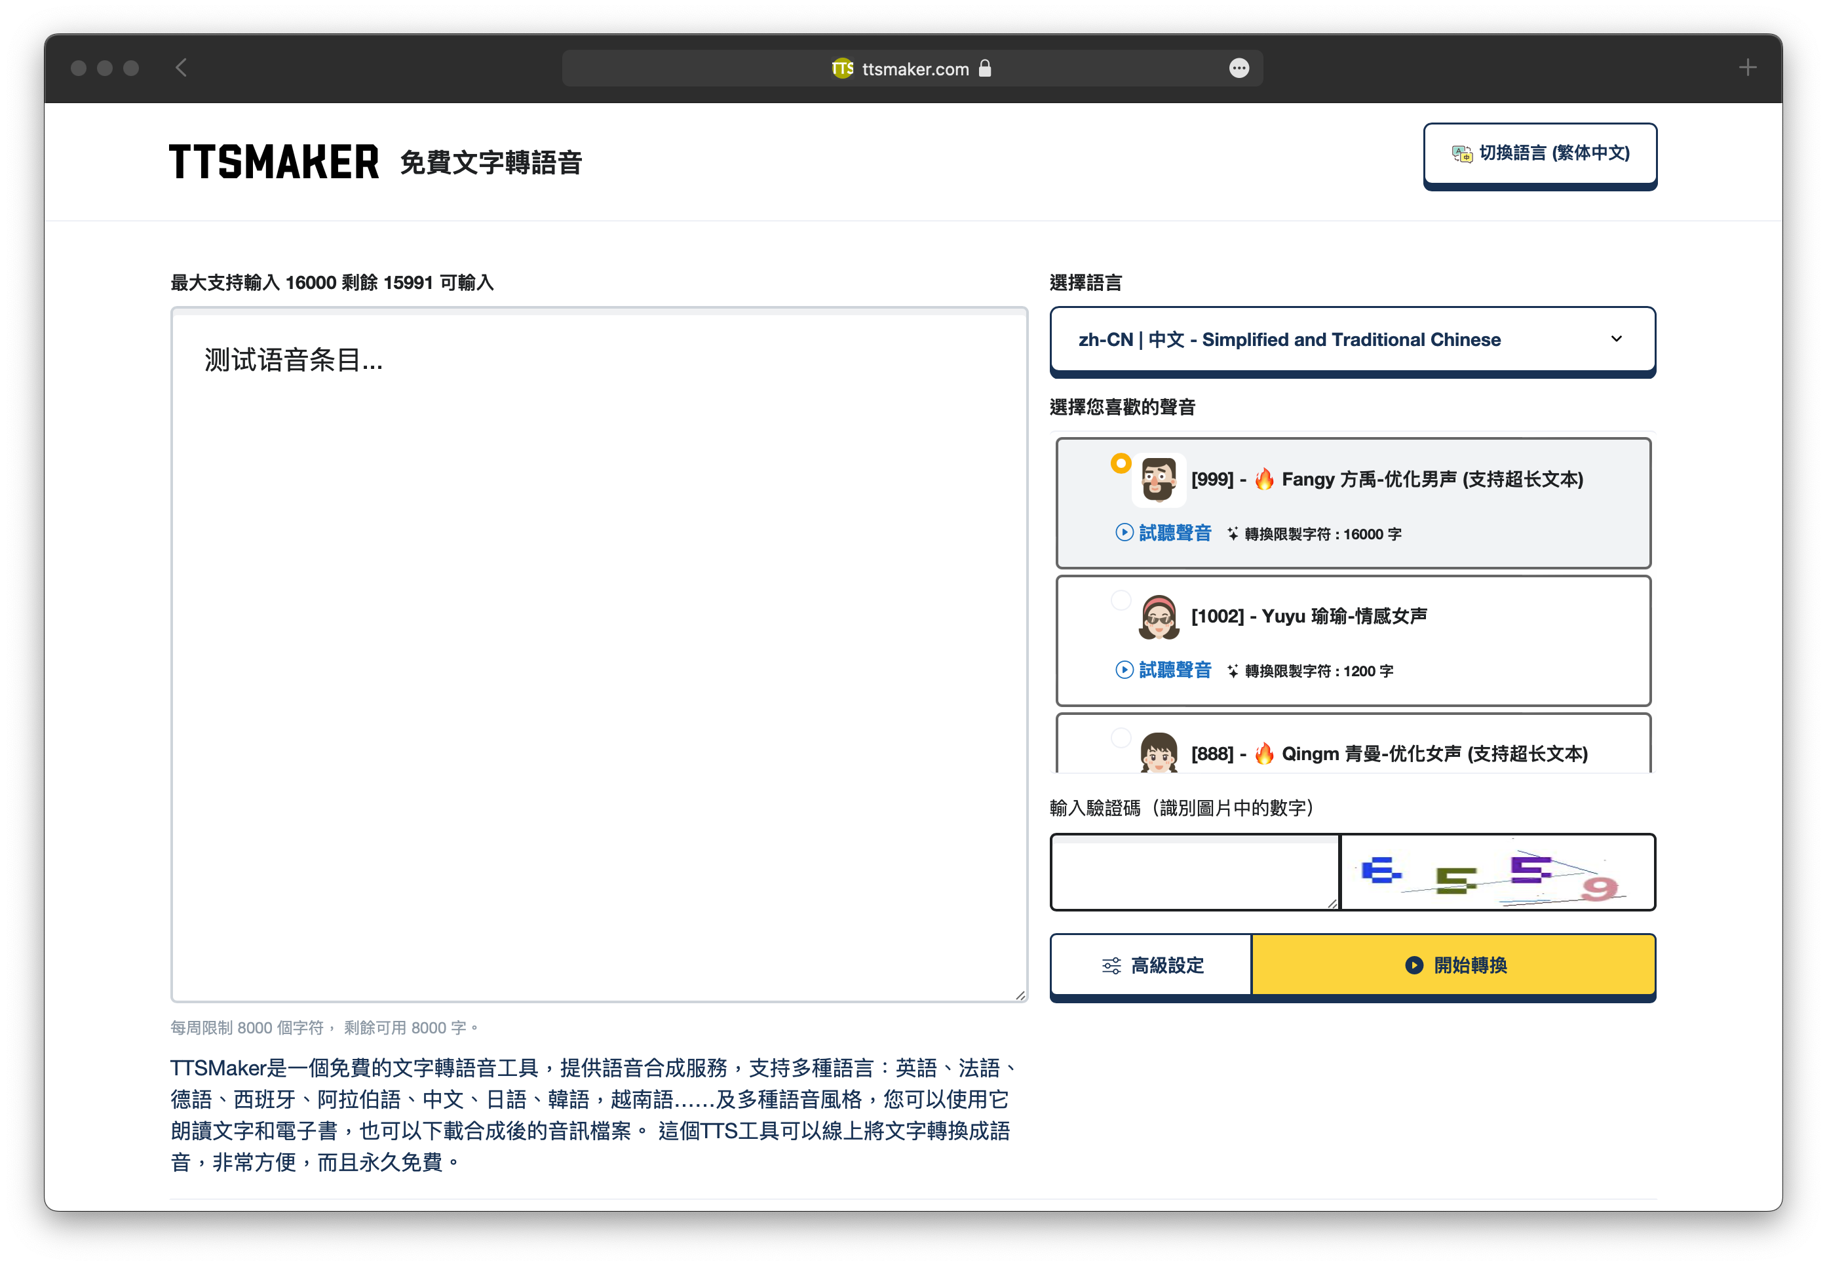Click the browser back arrow

(x=181, y=68)
